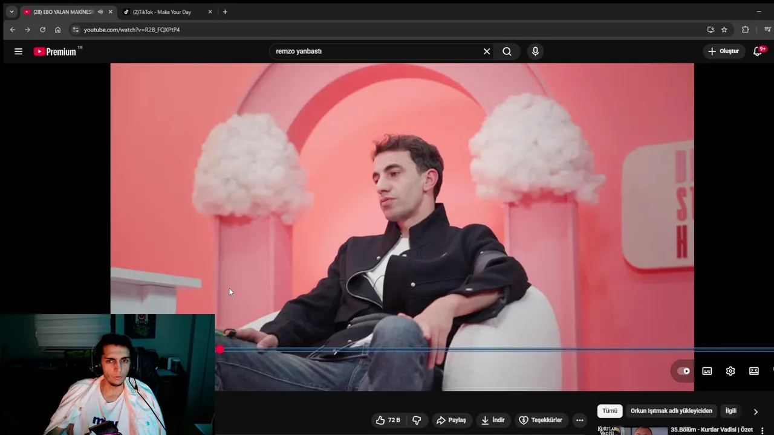
Task: Open notifications bell with 9+ badge
Action: [758, 51]
